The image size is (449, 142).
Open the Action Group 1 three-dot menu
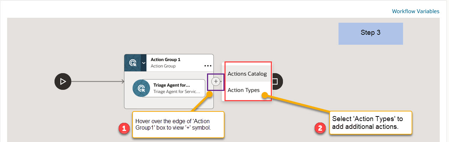click(x=208, y=66)
